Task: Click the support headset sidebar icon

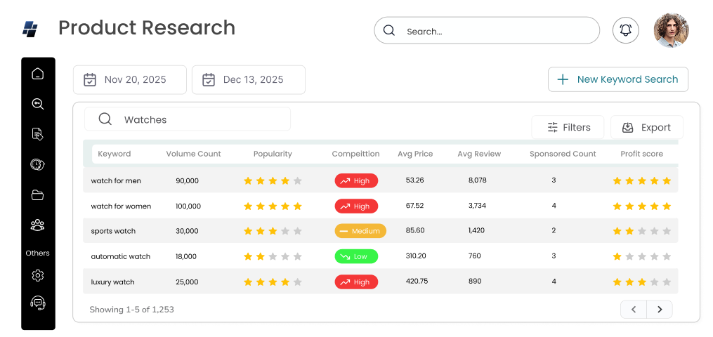Action: [38, 303]
